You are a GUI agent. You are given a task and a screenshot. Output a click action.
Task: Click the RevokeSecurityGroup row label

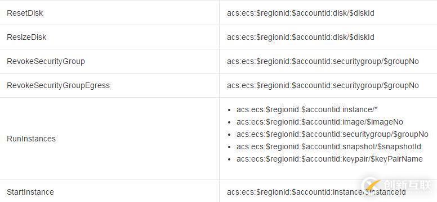(46, 61)
